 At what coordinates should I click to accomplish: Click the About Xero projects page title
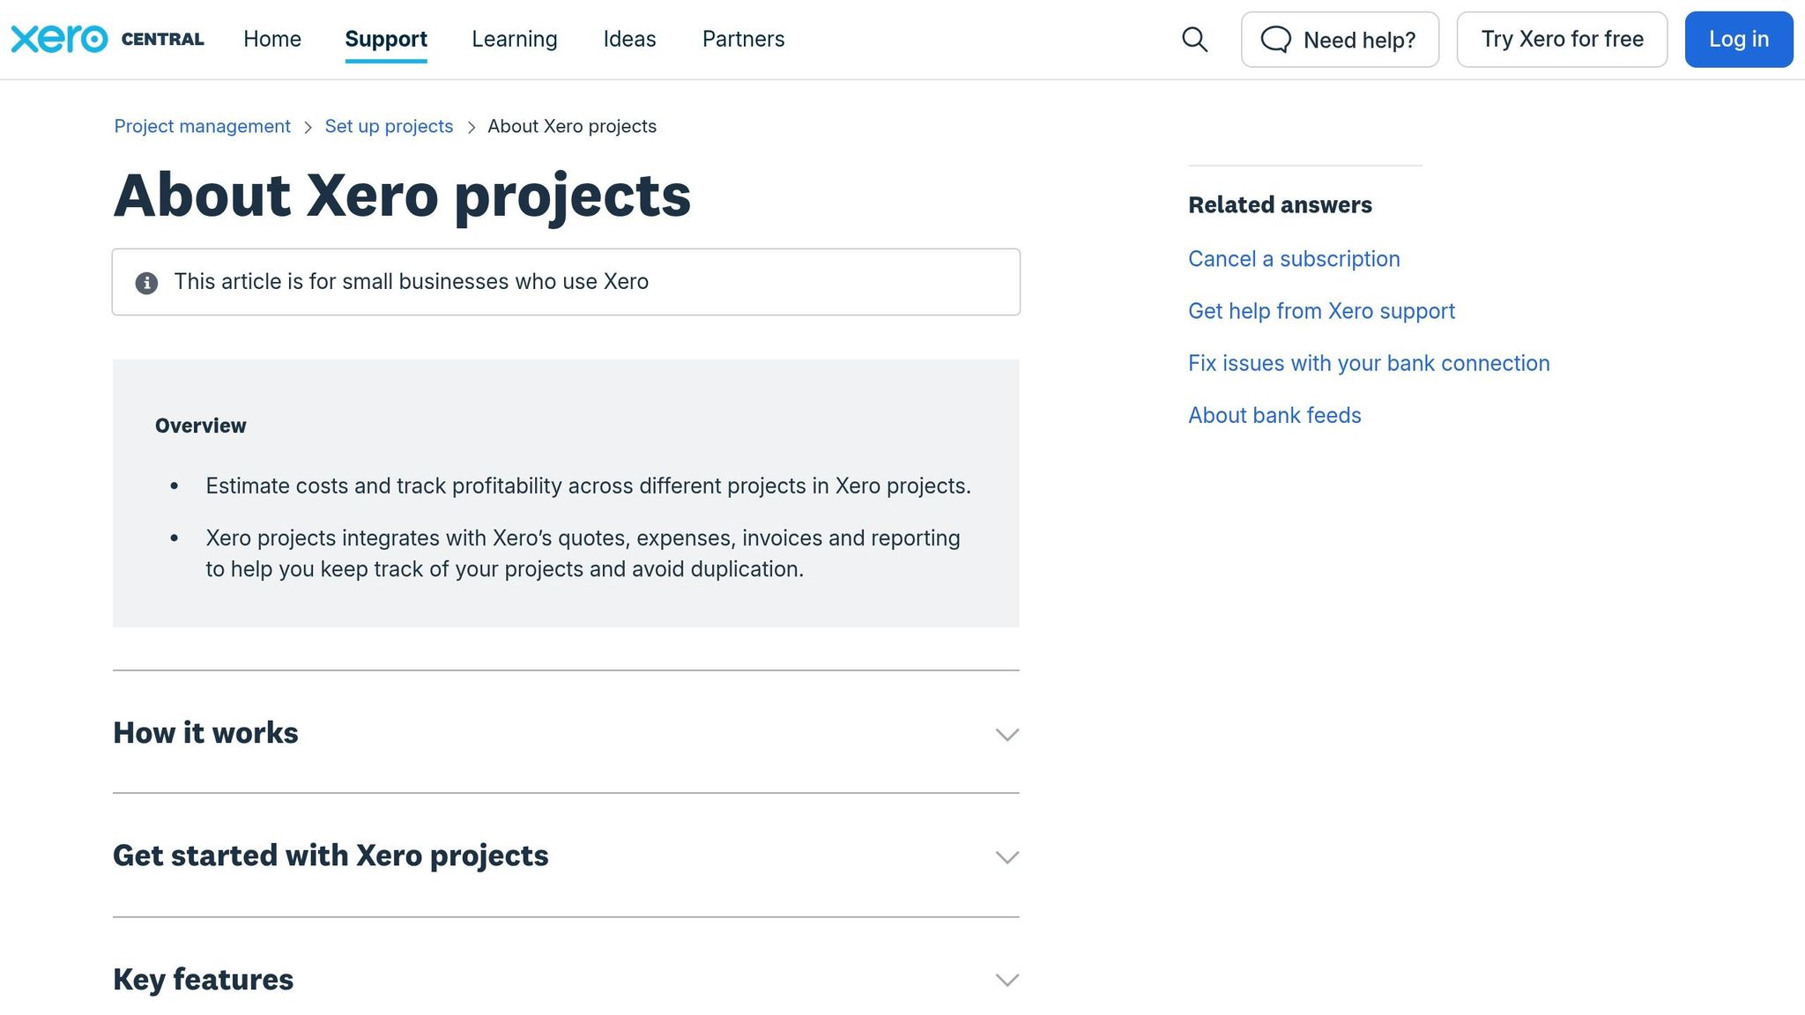(x=402, y=196)
